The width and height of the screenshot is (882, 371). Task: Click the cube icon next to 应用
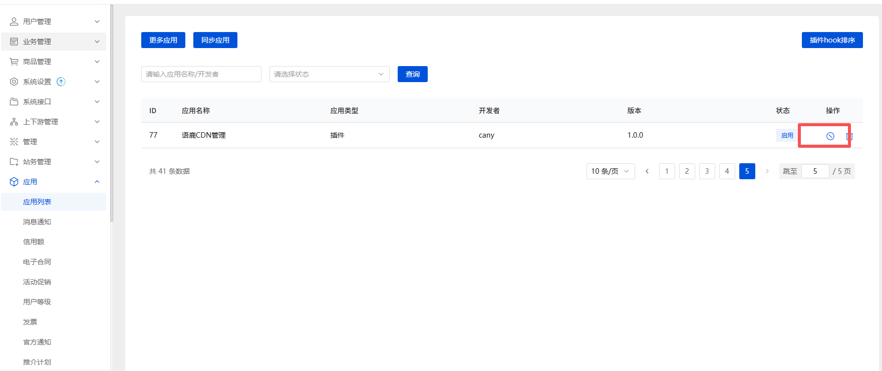(14, 182)
